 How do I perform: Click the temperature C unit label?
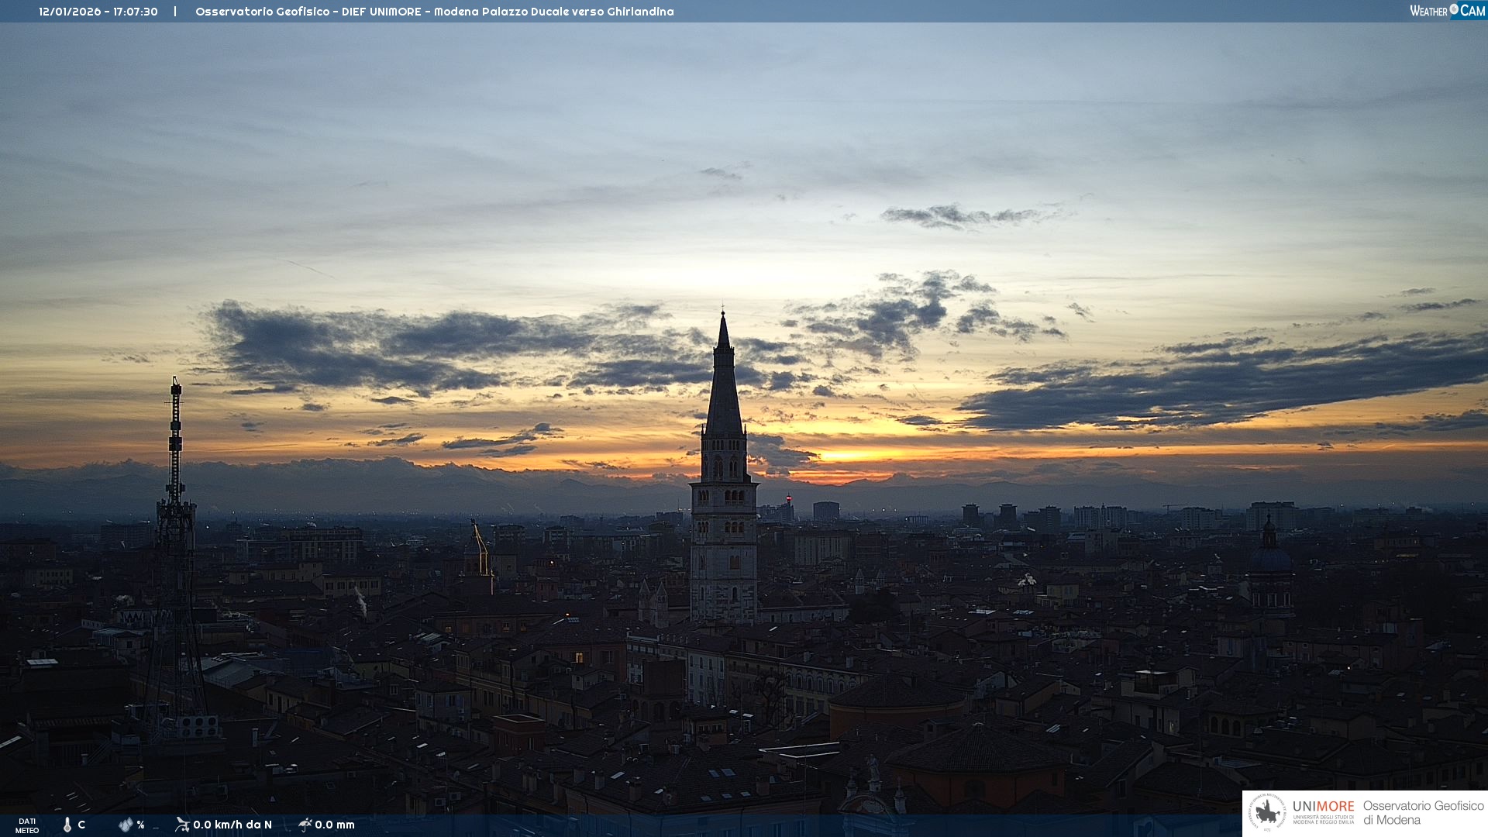click(81, 825)
